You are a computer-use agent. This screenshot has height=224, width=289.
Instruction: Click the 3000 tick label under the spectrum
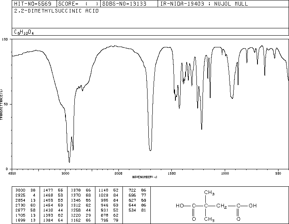pos(65,173)
